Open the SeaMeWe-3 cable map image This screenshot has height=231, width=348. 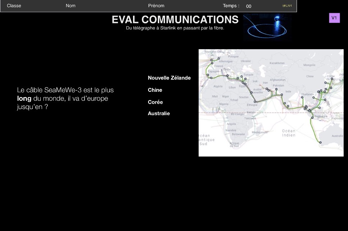point(271,103)
